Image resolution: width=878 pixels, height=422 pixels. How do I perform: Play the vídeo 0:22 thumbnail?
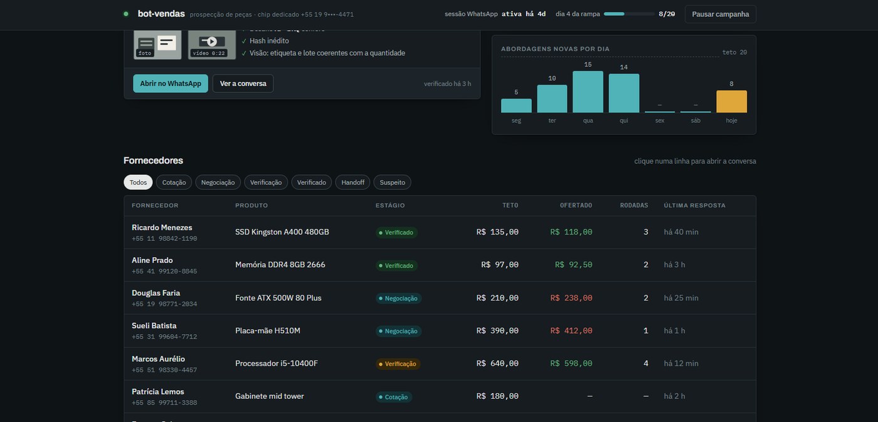[x=212, y=45]
